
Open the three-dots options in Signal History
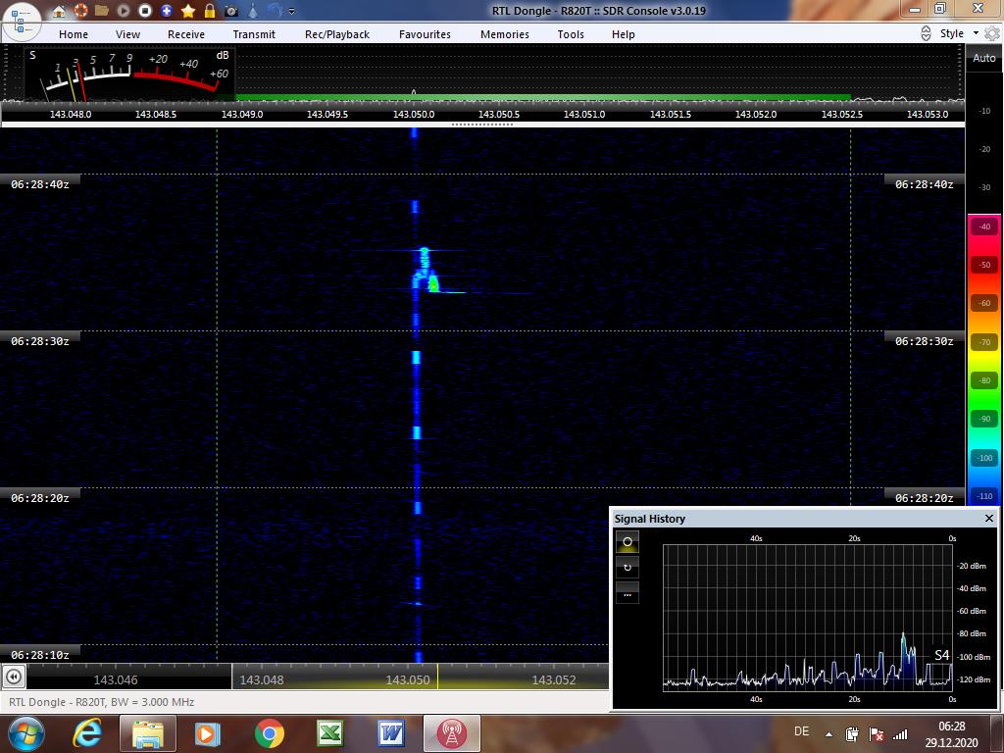pos(627,593)
